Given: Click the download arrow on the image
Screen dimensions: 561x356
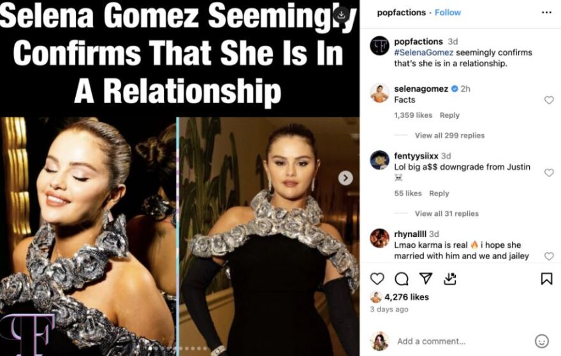Looking at the screenshot, I should click(342, 14).
